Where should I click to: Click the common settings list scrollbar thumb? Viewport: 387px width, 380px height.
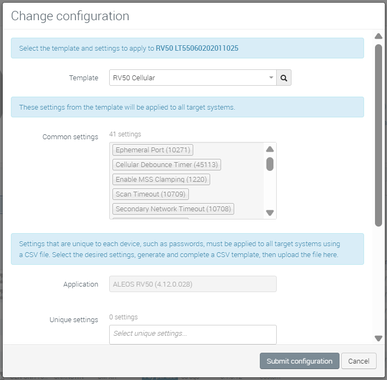270,164
